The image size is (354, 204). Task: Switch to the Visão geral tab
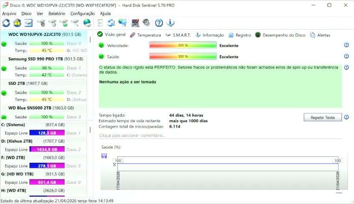tap(111, 34)
